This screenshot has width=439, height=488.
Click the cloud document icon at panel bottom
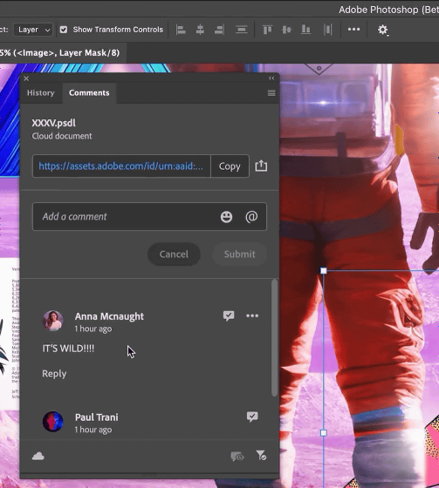(x=38, y=457)
